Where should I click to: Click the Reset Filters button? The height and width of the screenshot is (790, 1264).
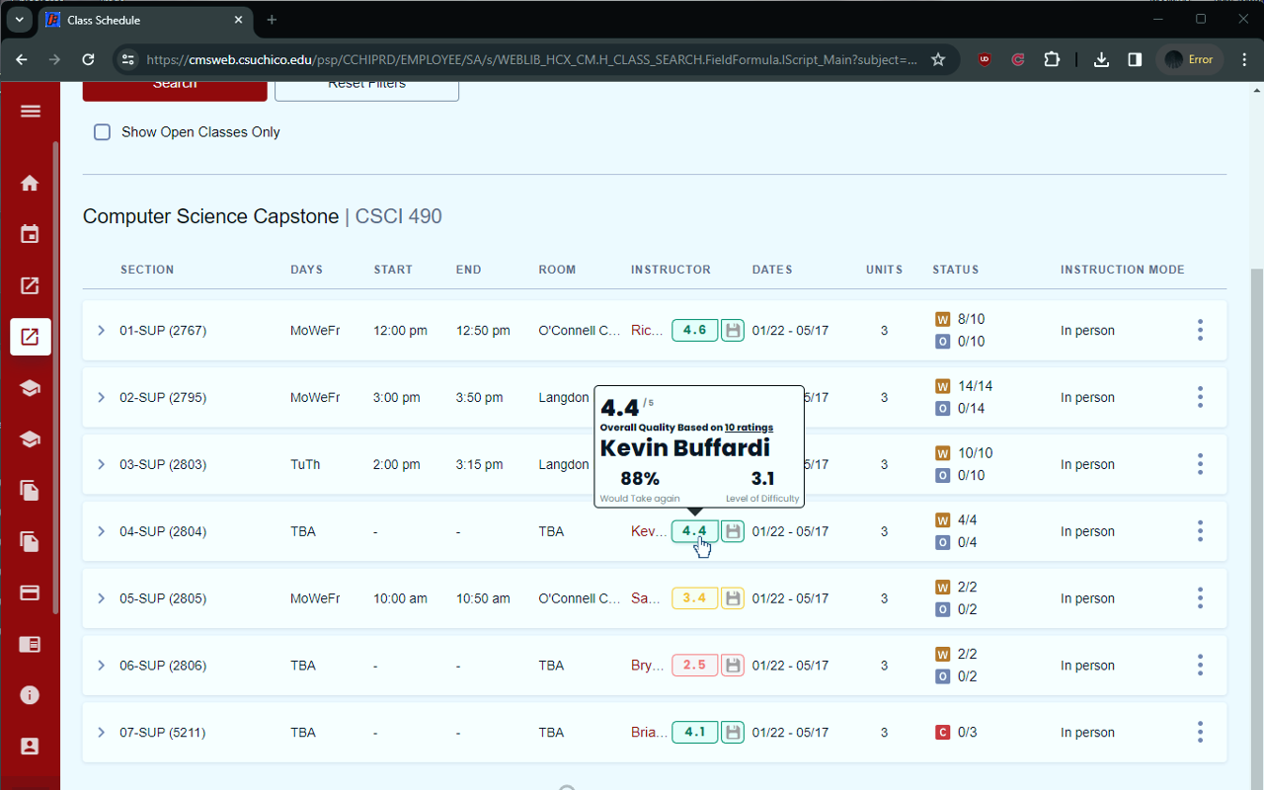click(366, 84)
